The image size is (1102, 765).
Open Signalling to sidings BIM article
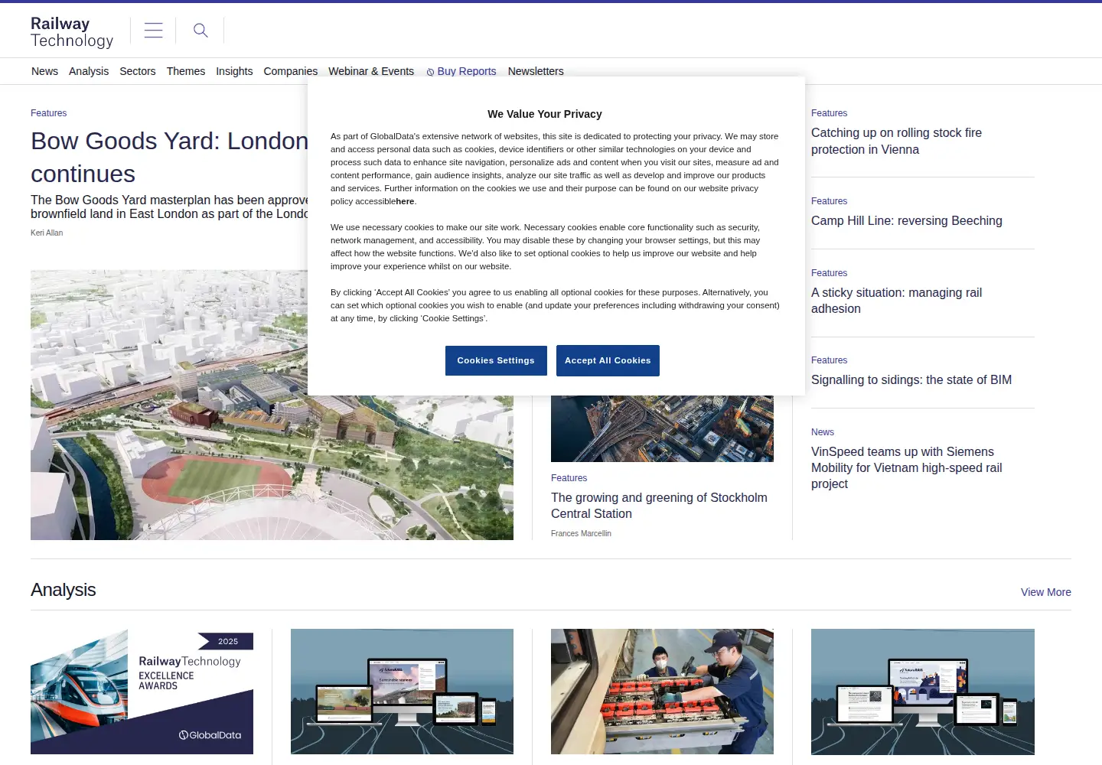911,379
